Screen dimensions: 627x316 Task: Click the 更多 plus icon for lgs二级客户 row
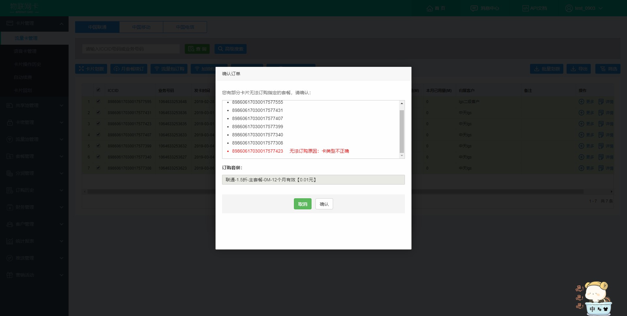(581, 101)
